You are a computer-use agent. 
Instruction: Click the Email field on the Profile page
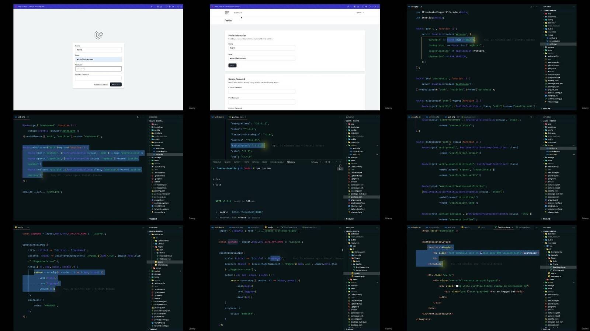[x=262, y=58]
